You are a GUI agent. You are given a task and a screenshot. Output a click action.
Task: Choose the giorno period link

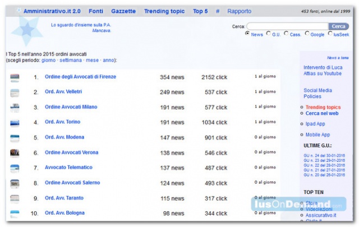(x=49, y=60)
